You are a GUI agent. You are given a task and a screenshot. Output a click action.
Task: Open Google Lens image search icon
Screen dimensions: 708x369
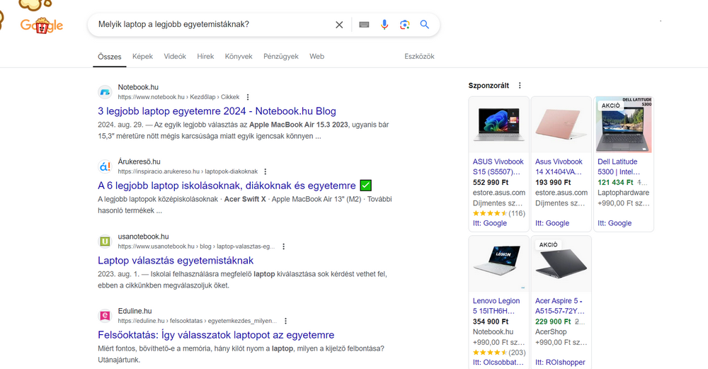pos(404,25)
